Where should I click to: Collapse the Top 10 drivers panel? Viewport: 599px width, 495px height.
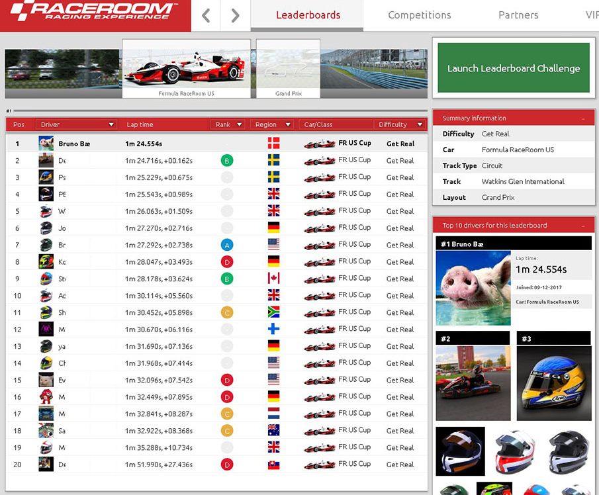[x=583, y=226]
